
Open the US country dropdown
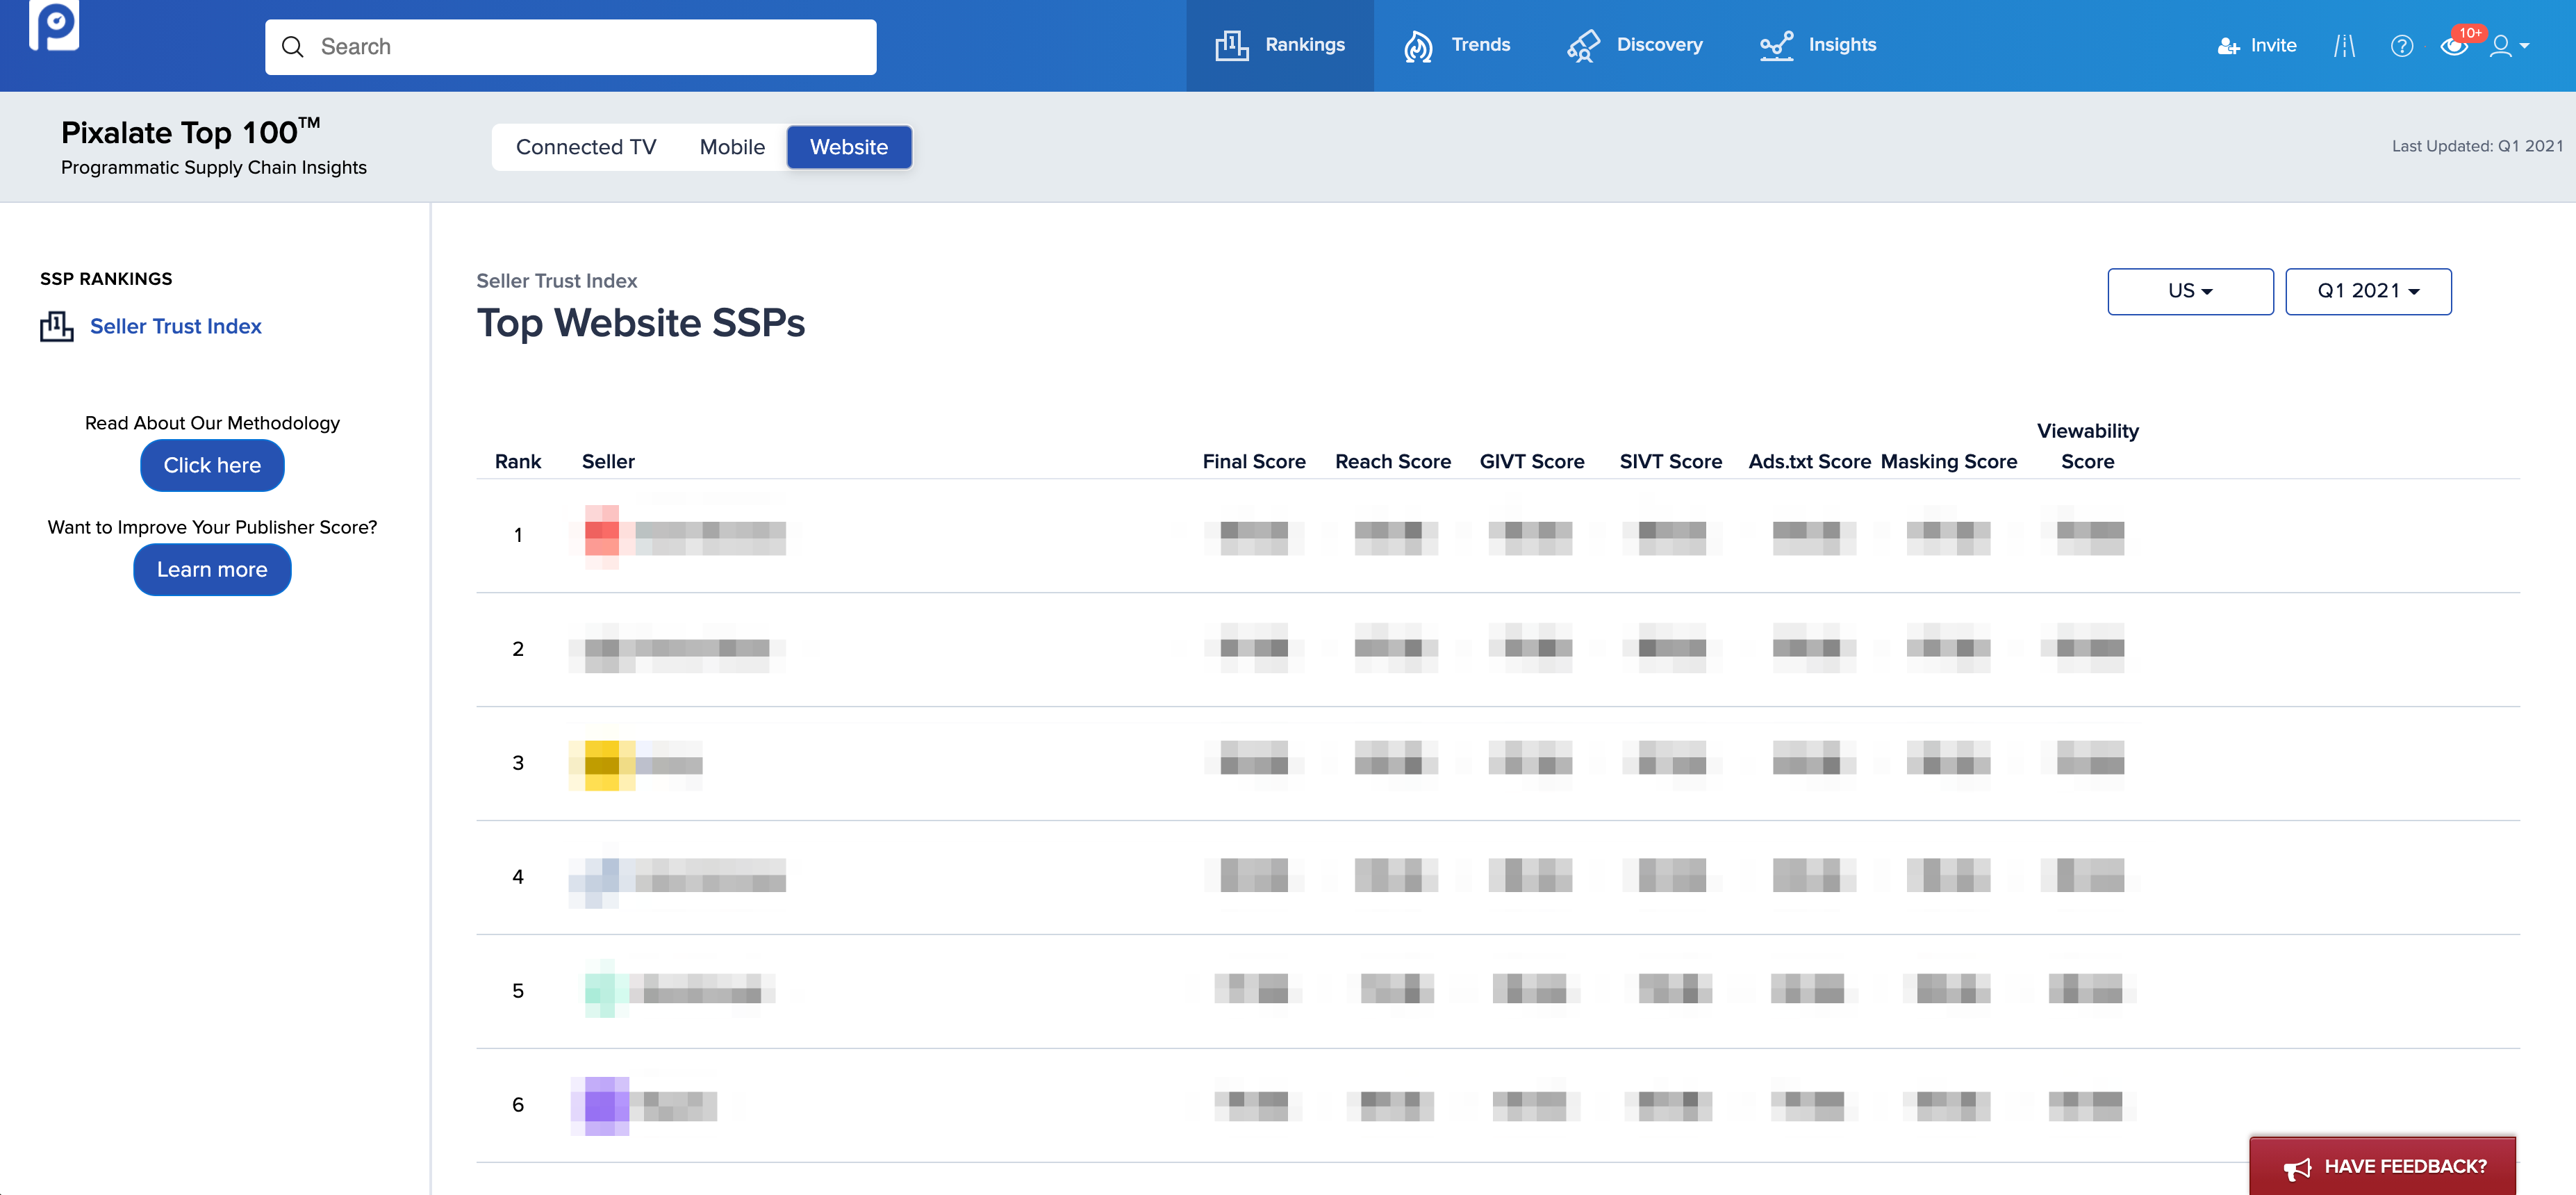click(2190, 291)
